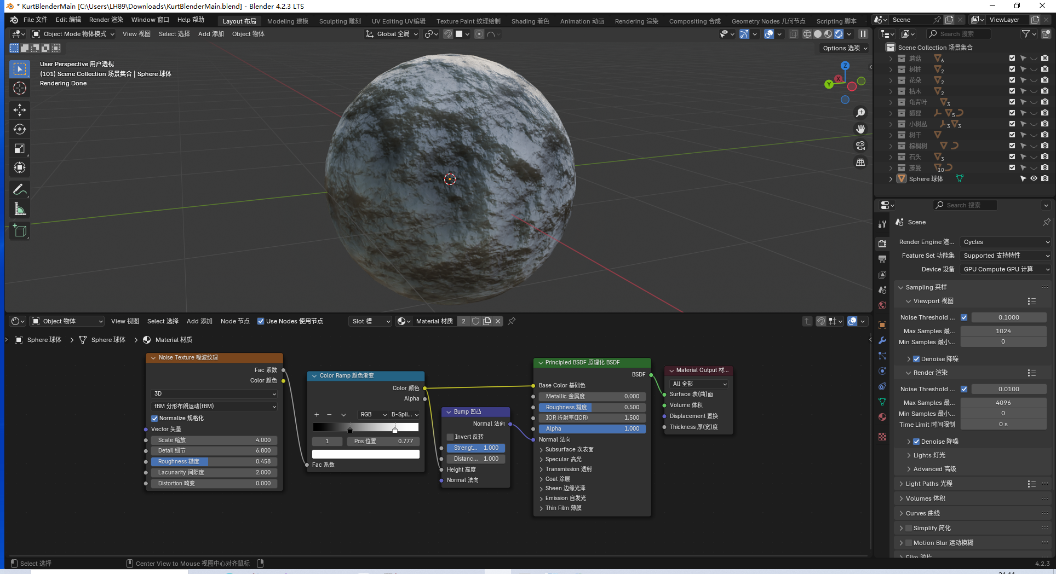Adjust the Roughness slider in Principled BSDF

tap(592, 407)
